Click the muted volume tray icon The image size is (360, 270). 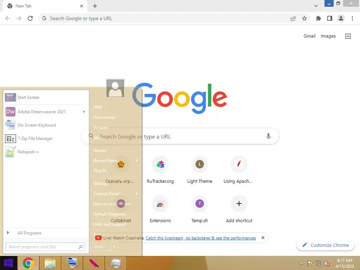[x=327, y=263]
